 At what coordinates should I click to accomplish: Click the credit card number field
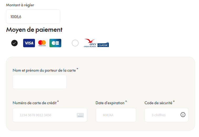(50, 115)
